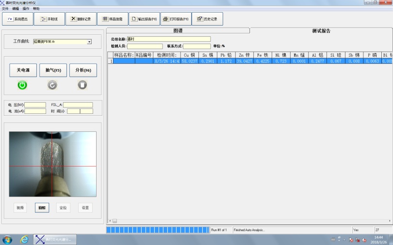The height and width of the screenshot is (245, 393).
Task: Open Internet Explorer from taskbar
Action: [24, 240]
